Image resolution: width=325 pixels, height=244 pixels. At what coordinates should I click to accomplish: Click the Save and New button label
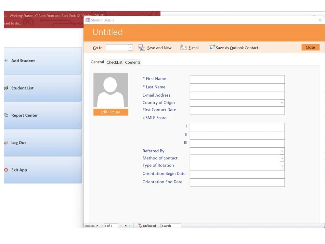(x=159, y=48)
